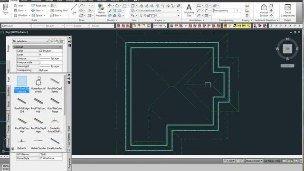Select GabletKit-Metal25d tool in palette
This screenshot has width=304, height=171.
click(55, 125)
